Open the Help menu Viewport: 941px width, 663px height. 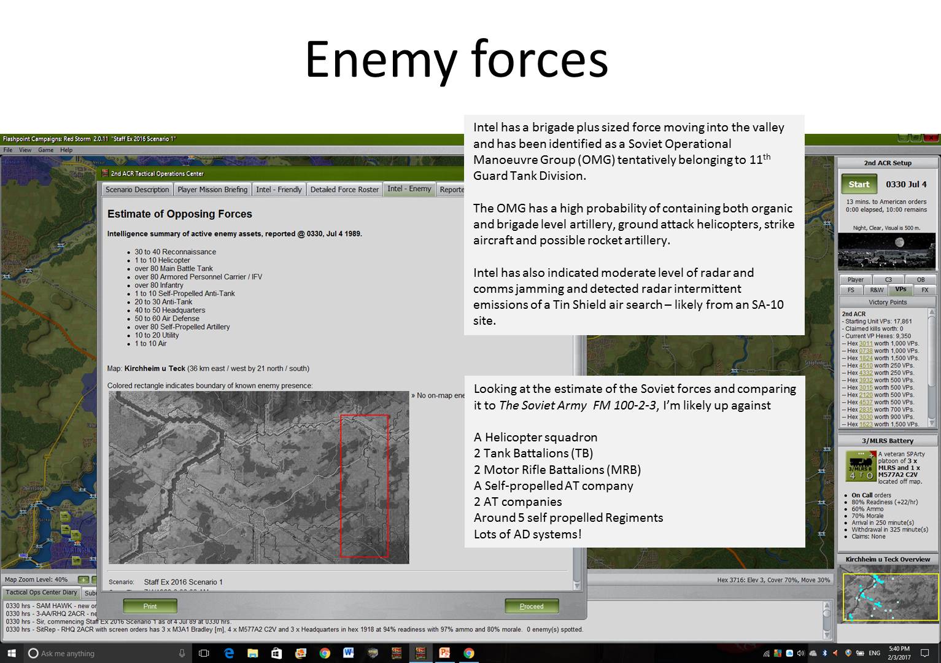(x=66, y=150)
